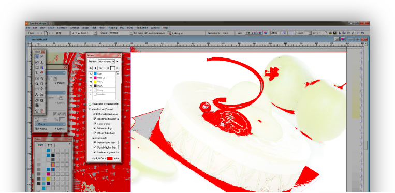Uncheck the Same angles checkbox
This screenshot has height=193, width=395.
[x=95, y=124]
